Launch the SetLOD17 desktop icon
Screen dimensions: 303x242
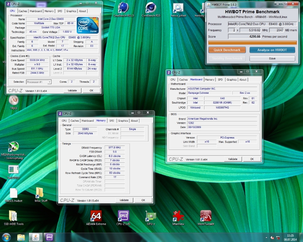(x=13, y=172)
